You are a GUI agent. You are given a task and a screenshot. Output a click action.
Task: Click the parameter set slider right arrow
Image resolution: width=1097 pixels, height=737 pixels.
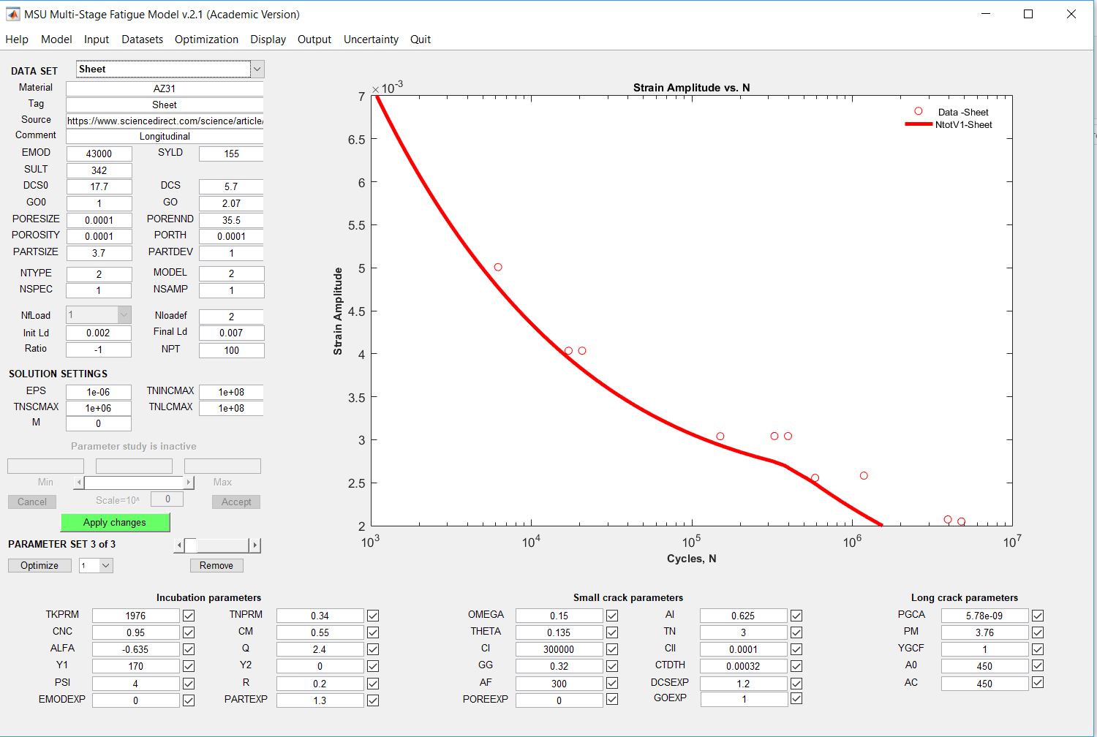(x=255, y=545)
